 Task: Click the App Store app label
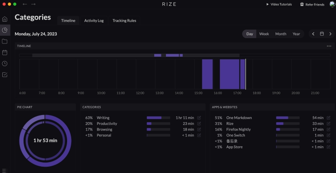click(234, 147)
